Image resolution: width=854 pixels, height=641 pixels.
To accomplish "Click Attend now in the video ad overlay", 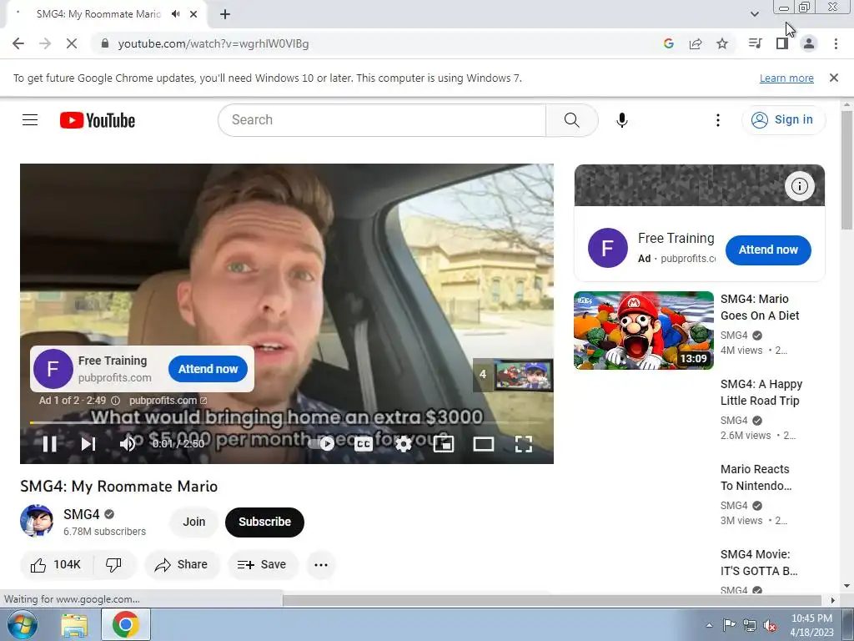I will (x=208, y=369).
